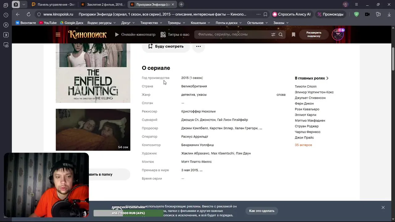The image size is (395, 222).
Task: Open Джульет Стивенсон page
Action: click(310, 98)
